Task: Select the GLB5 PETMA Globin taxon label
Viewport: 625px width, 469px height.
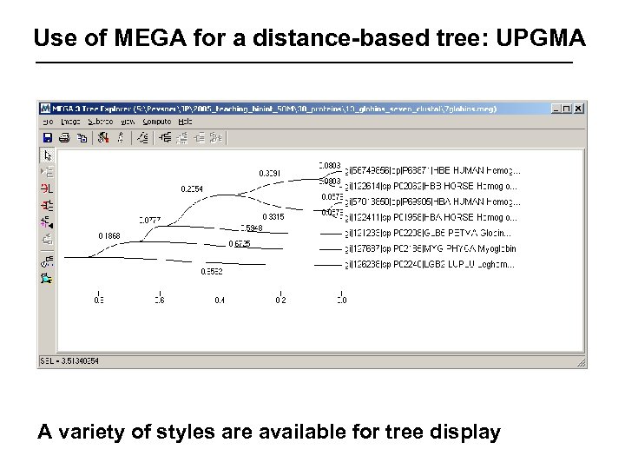Action: [x=428, y=233]
